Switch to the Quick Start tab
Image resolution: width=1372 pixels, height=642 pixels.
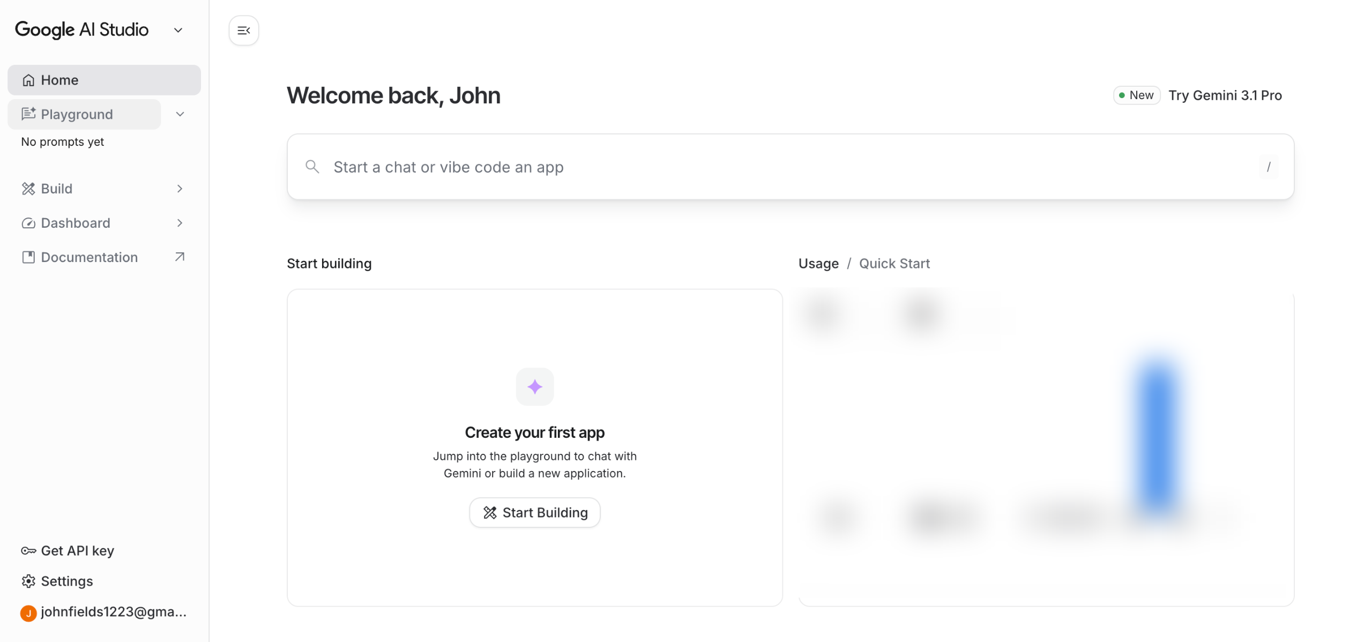coord(894,264)
